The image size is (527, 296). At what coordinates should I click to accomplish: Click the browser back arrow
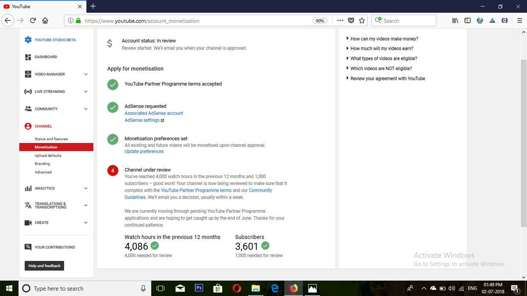click(8, 21)
